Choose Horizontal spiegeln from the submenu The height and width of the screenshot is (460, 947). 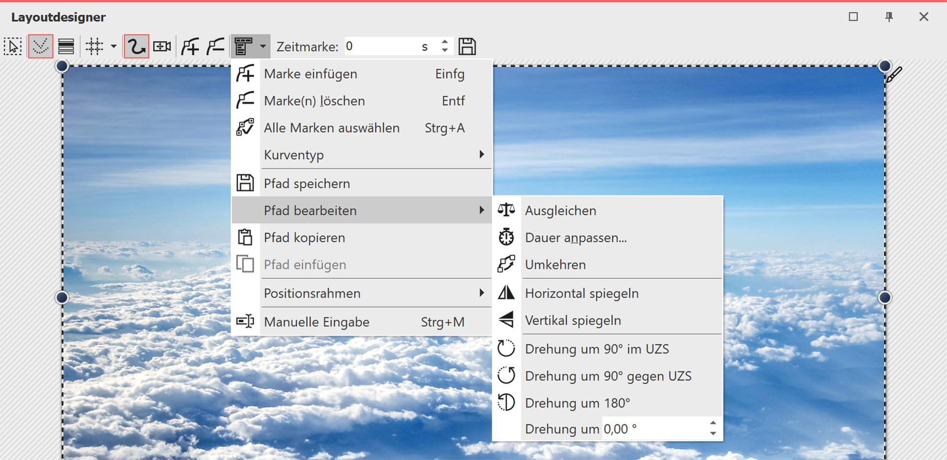[582, 293]
